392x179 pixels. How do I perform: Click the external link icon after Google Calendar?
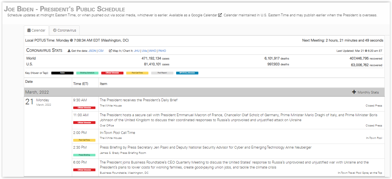tap(220, 15)
